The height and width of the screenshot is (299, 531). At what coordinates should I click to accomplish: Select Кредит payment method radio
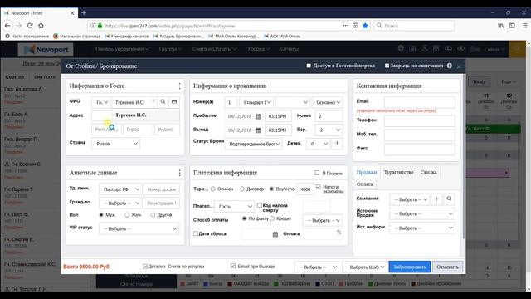[x=272, y=218]
